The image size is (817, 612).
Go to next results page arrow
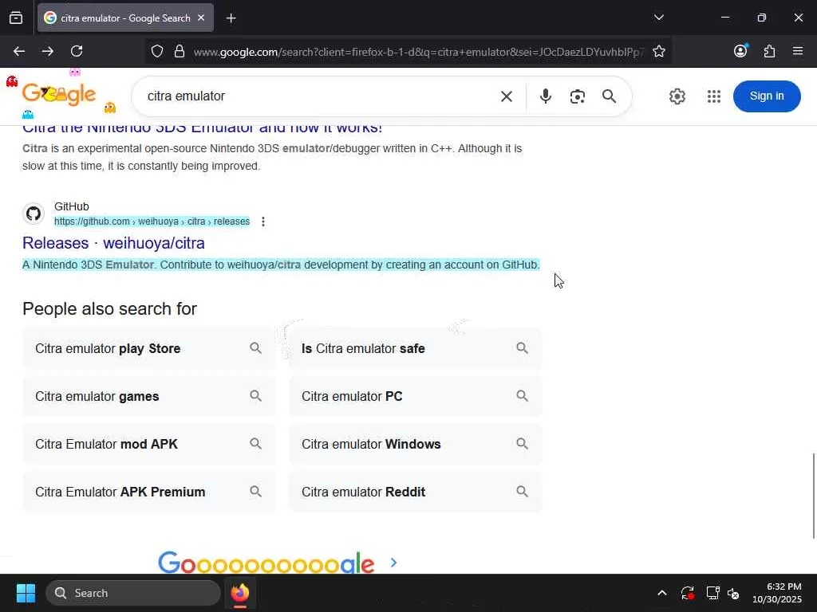coord(393,563)
